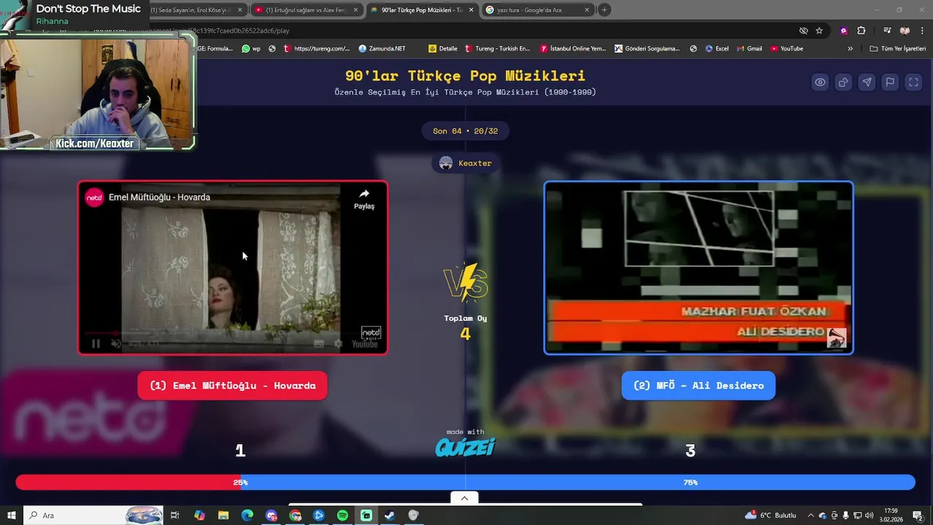Open the 'wp' WhatsApp bookmark

tap(251, 49)
